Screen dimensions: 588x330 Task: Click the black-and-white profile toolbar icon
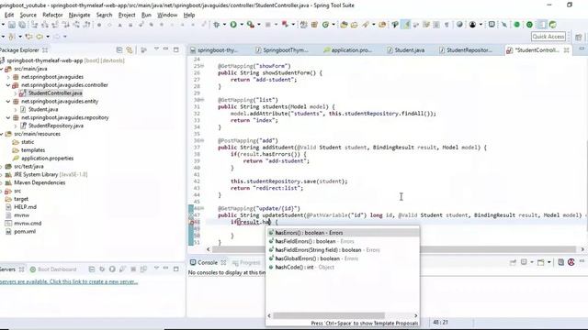tap(472, 25)
